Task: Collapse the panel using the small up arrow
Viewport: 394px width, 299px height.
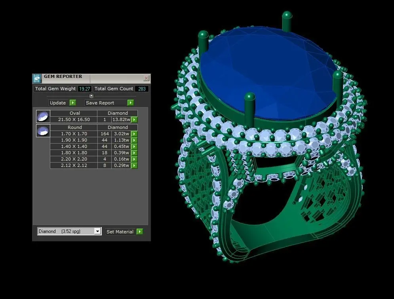Action: click(x=91, y=96)
